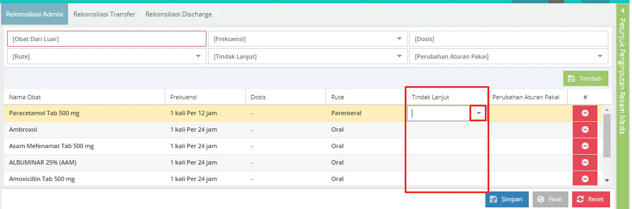The width and height of the screenshot is (632, 209).
Task: Click the green Tambah button
Action: coord(585,78)
